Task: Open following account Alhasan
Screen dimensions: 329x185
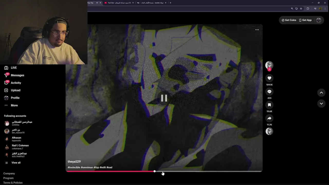Action: [13, 139]
